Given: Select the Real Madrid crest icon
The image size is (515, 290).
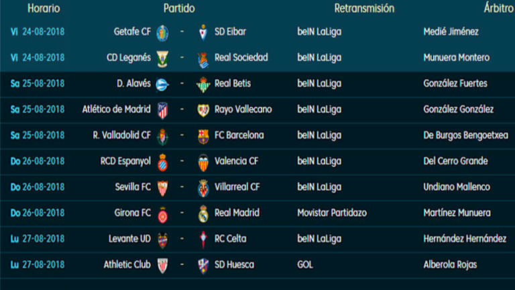Looking at the screenshot, I should (203, 213).
